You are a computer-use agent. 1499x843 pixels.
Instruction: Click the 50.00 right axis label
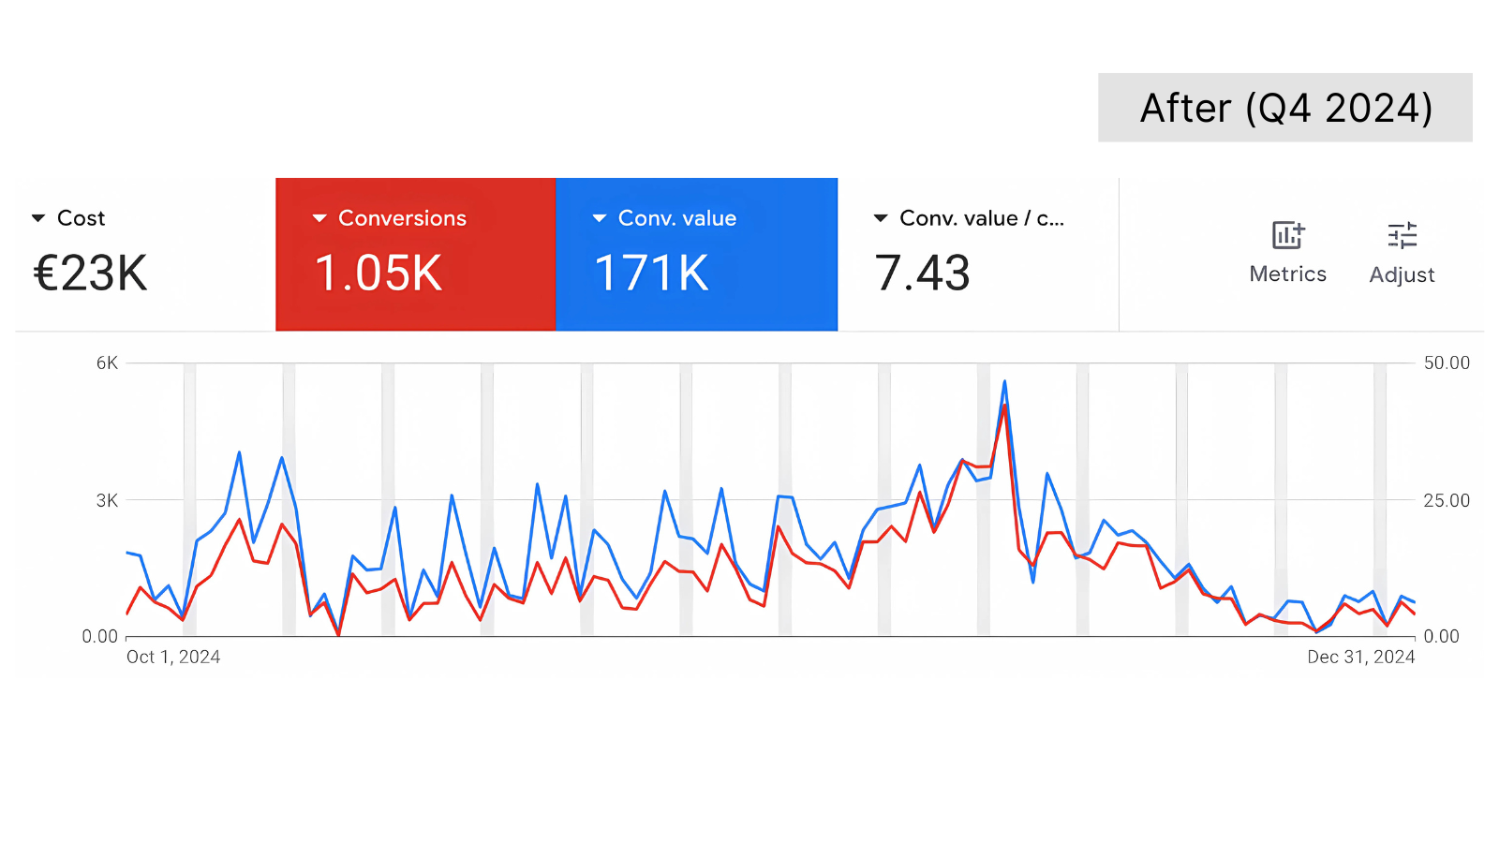tap(1447, 362)
